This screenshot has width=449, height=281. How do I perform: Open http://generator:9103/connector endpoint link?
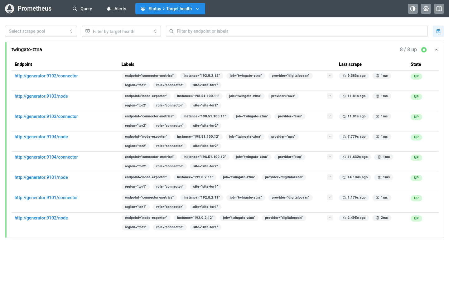46,116
